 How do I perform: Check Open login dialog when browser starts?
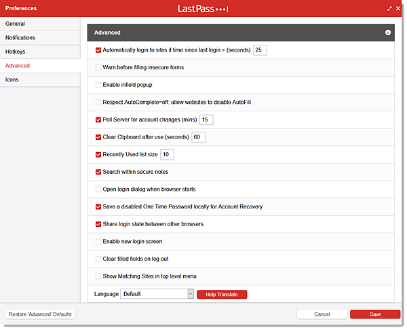[x=98, y=189]
